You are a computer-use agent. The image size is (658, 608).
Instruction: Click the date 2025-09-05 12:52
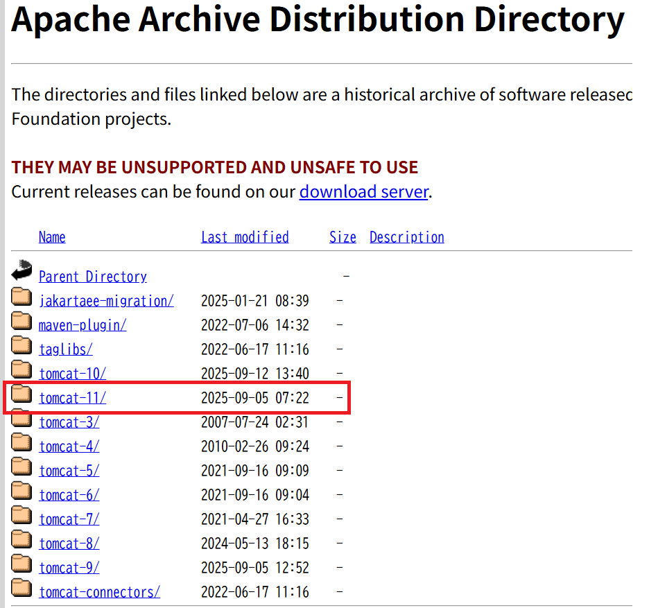(x=254, y=568)
